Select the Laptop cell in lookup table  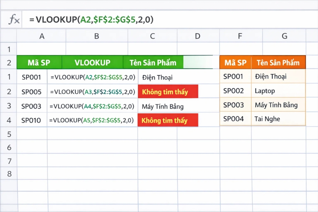265,91
